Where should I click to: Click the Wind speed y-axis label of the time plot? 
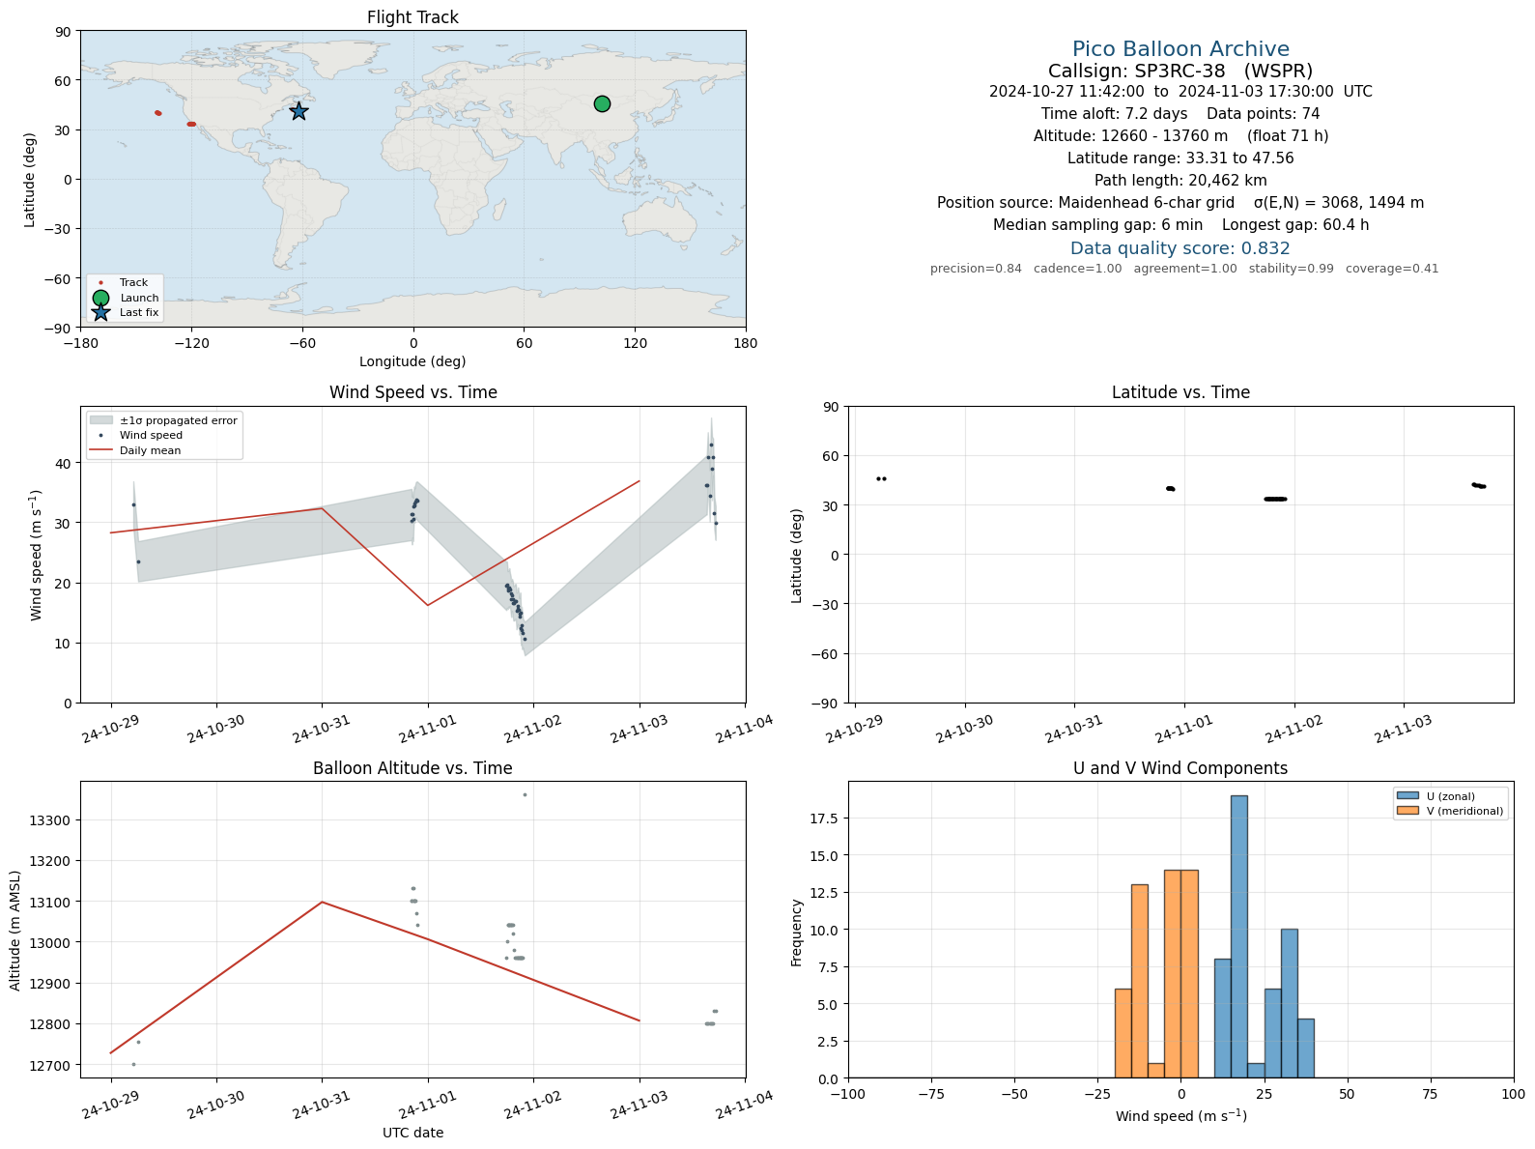[x=37, y=555]
